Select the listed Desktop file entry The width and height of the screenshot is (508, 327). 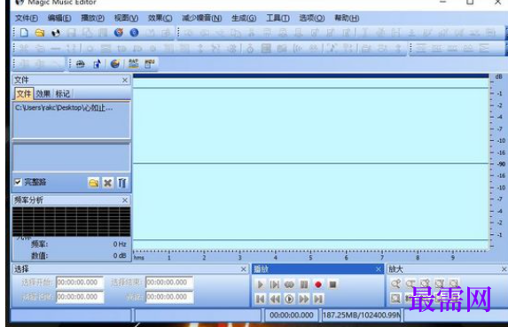click(x=64, y=108)
